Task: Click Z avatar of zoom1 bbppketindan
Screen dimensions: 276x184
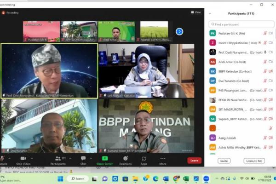Action: pyautogui.click(x=213, y=43)
